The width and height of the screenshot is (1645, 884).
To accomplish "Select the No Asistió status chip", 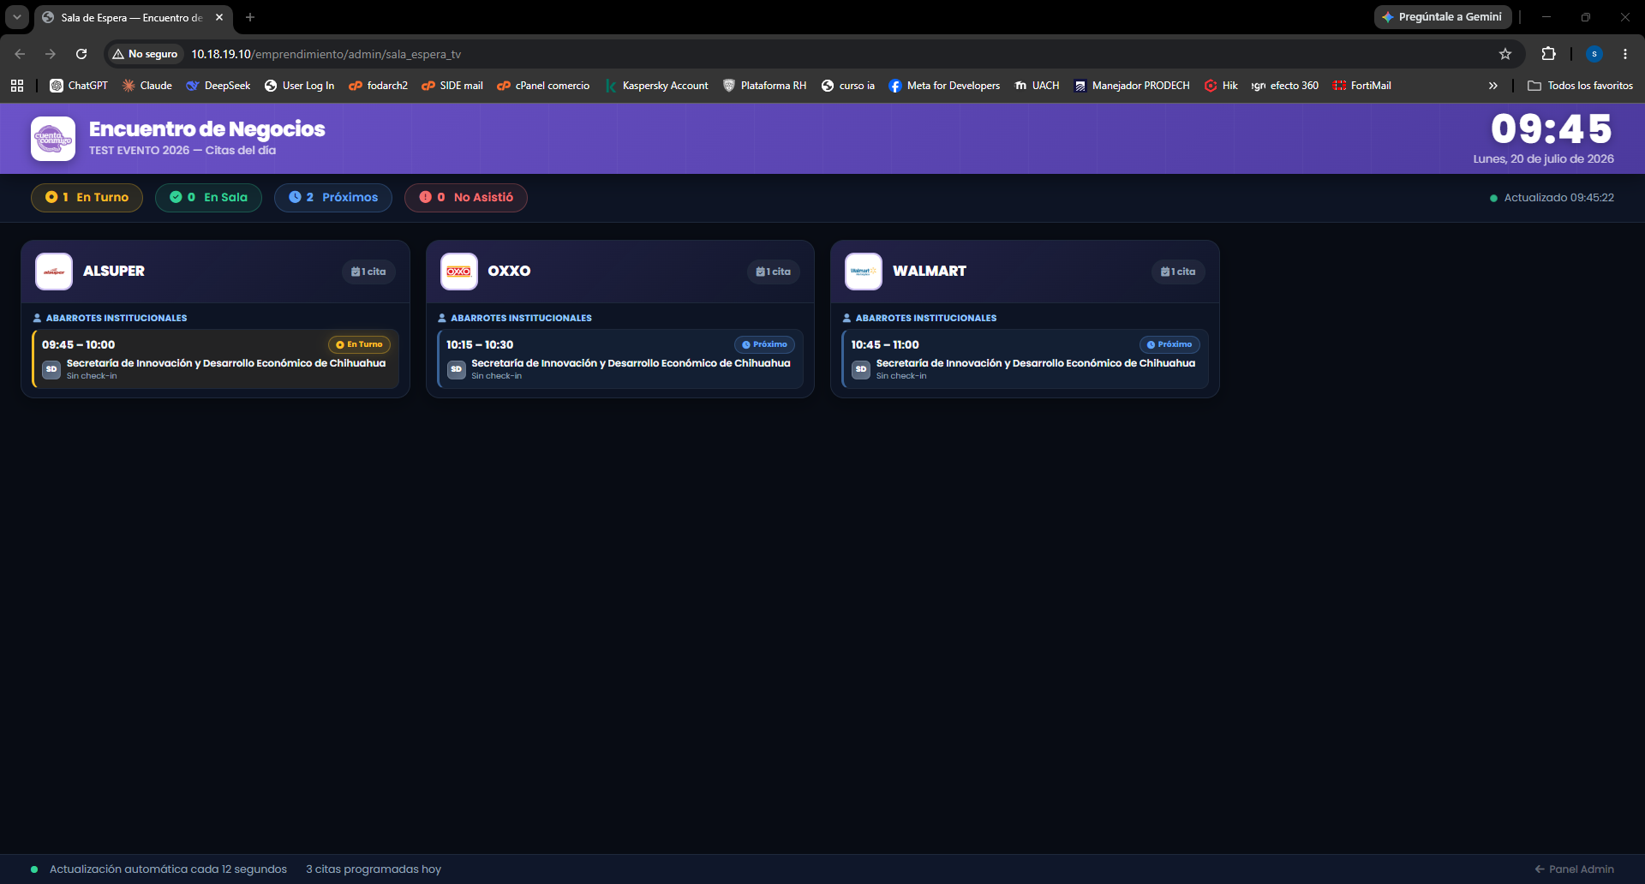I will (x=466, y=198).
